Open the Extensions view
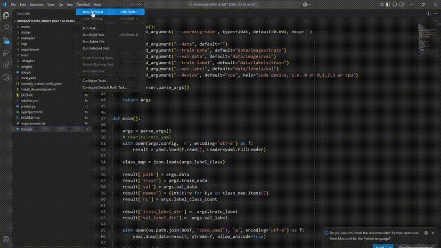 6,65
